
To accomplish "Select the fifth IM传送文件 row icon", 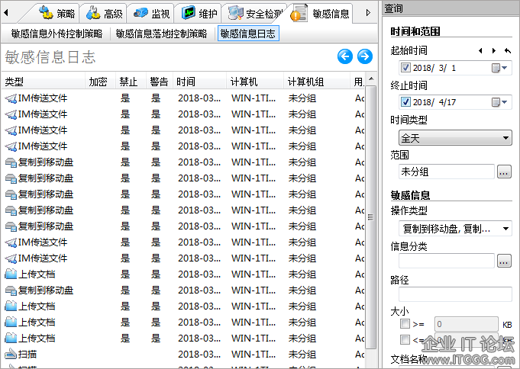I will pos(11,242).
